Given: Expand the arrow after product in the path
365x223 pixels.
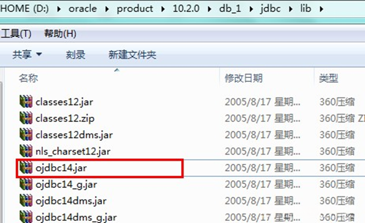Looking at the screenshot, I should [x=163, y=9].
